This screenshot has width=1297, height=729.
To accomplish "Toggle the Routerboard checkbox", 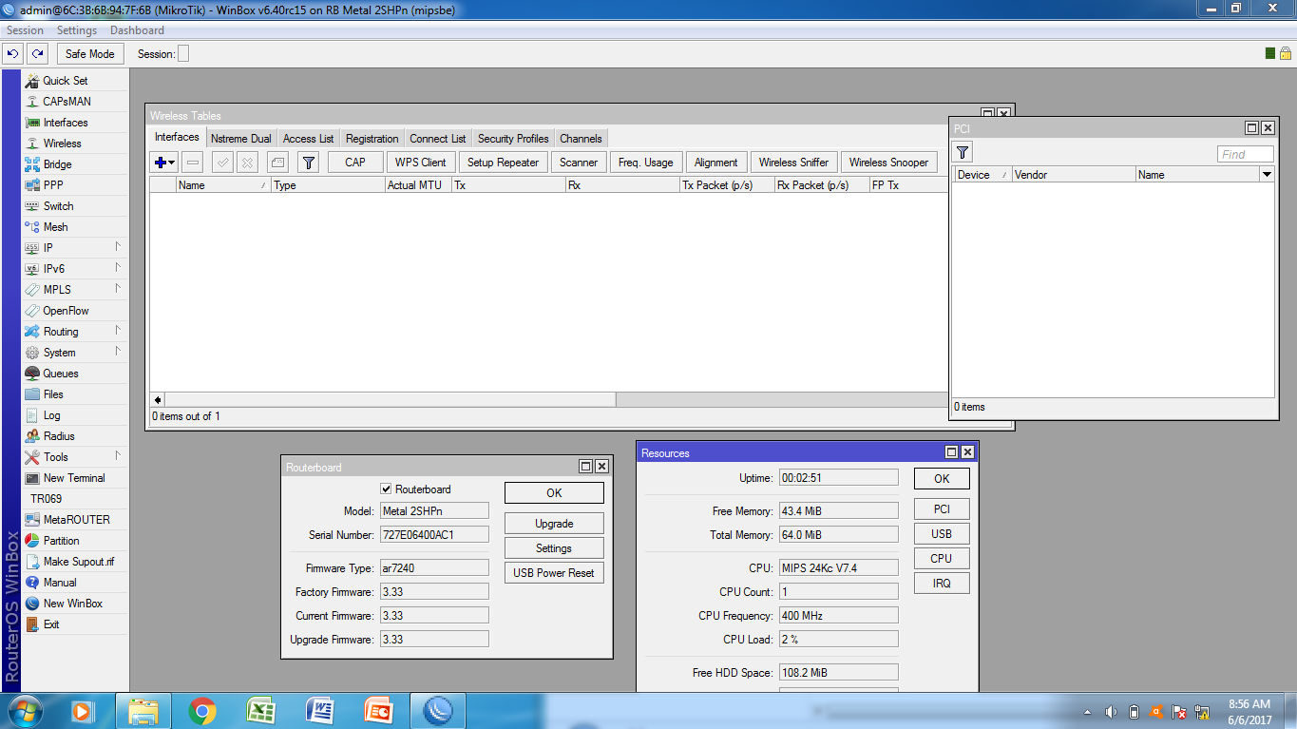I will [386, 489].
